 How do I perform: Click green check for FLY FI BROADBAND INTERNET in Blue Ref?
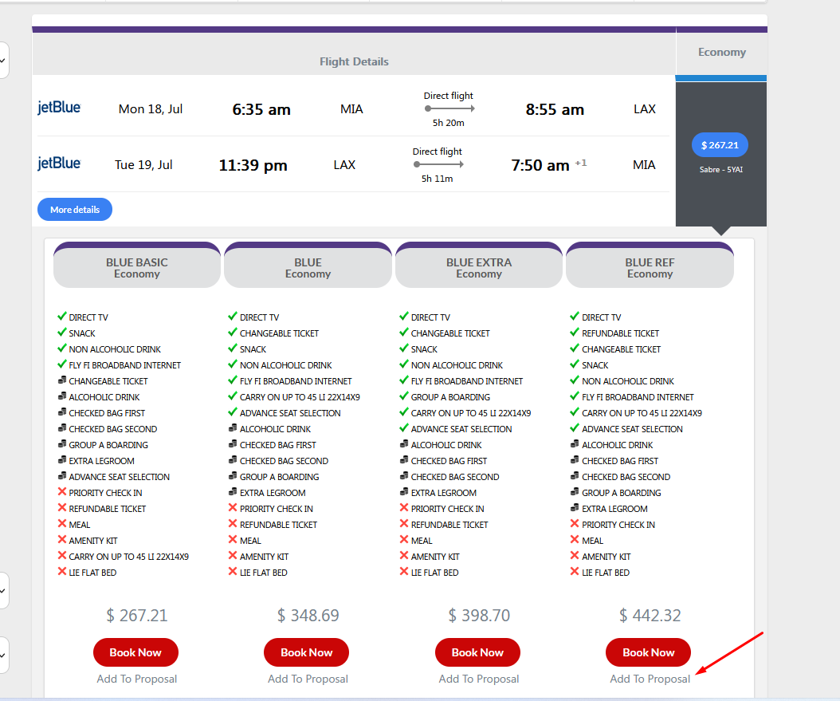575,396
